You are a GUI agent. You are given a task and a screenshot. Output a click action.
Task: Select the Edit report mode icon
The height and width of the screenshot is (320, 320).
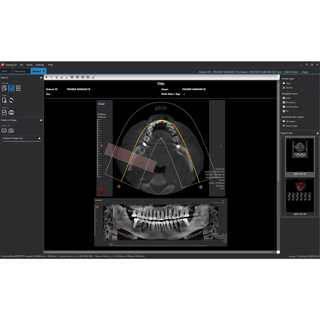[x=4, y=88]
